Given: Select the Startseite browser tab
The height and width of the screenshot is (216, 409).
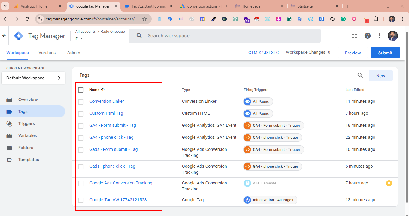Looking at the screenshot, I should coord(314,6).
